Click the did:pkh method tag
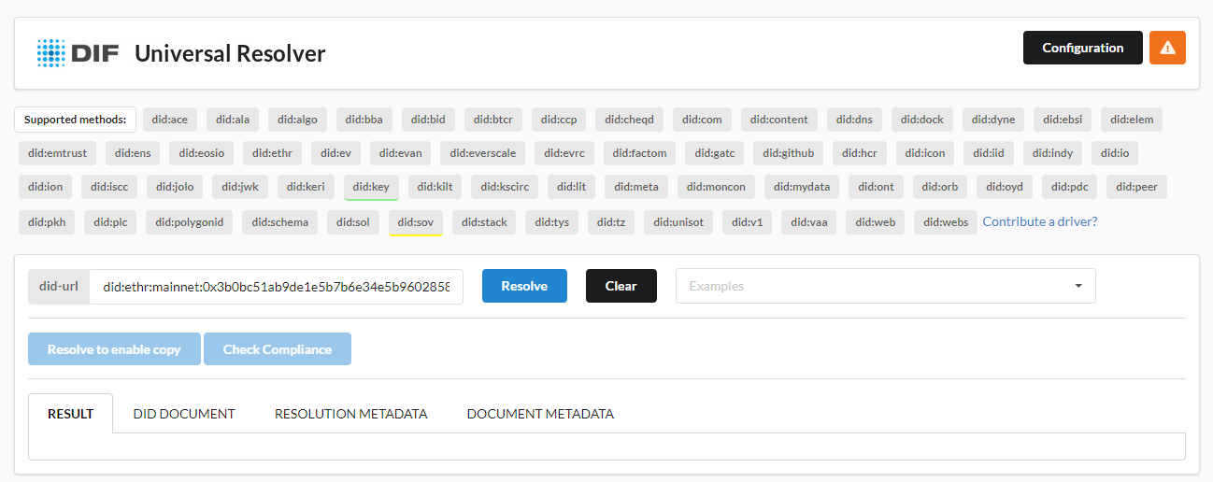The image size is (1213, 482). click(x=47, y=222)
